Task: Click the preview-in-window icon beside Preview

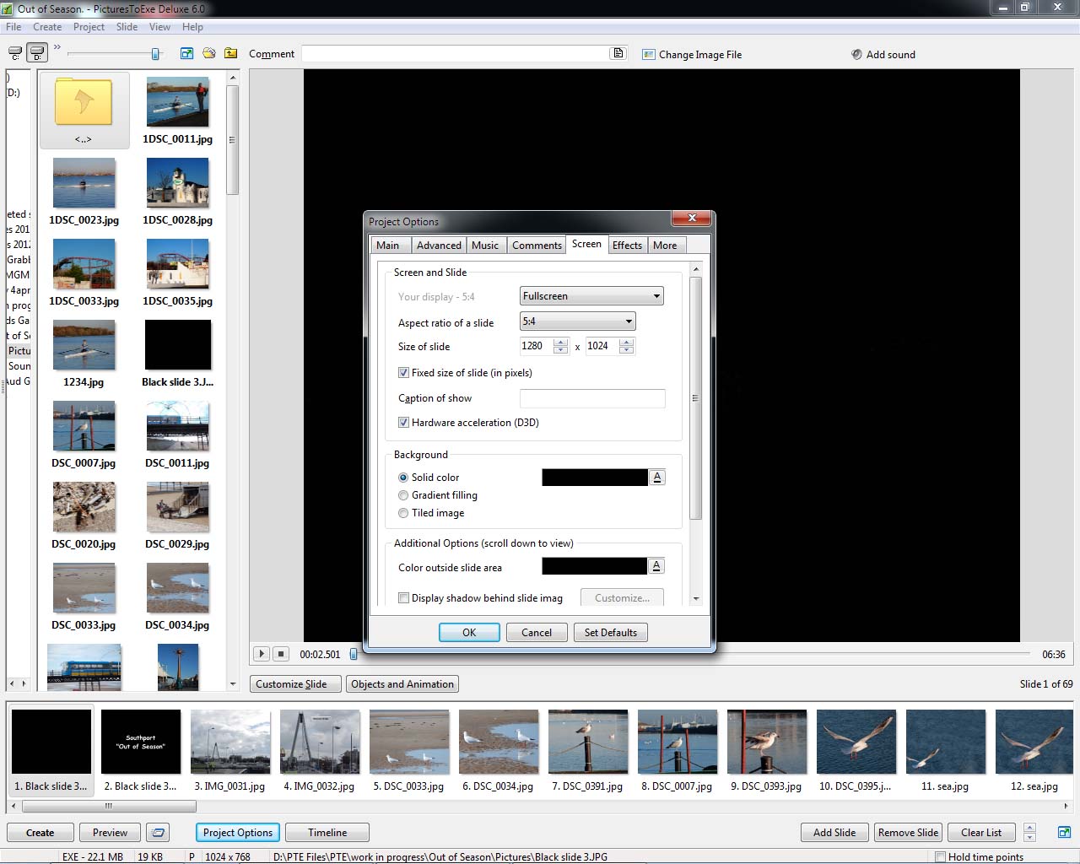Action: point(158,833)
